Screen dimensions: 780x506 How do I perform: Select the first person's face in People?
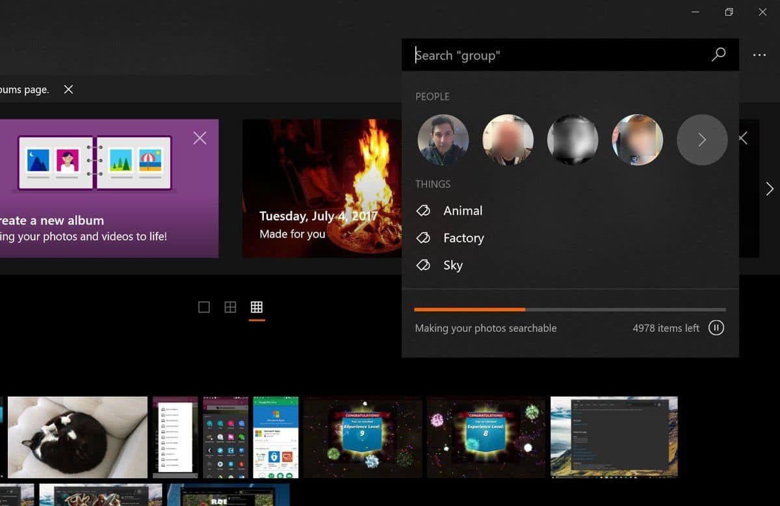pos(443,140)
